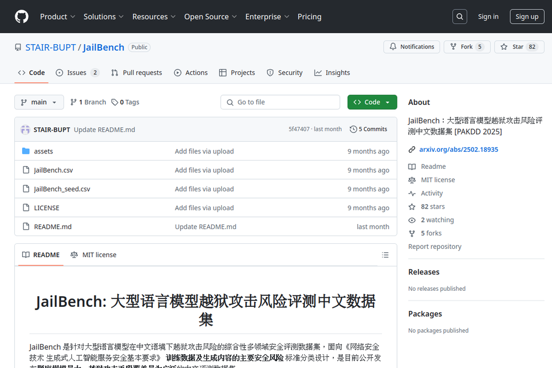Select the MIT license tab in file viewer
552x368 pixels.
(x=93, y=255)
